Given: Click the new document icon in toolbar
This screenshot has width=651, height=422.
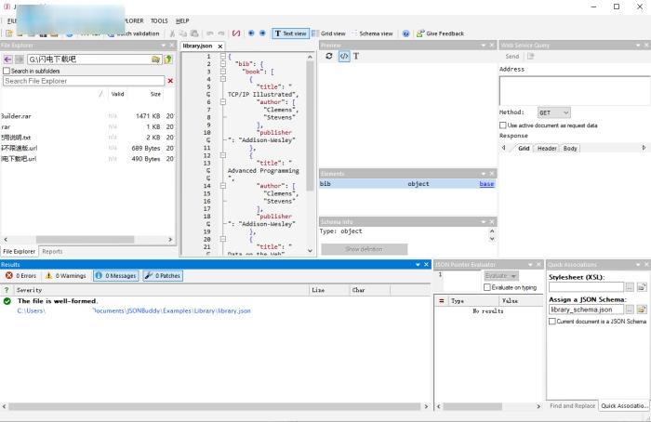Looking at the screenshot, I should (9, 33).
